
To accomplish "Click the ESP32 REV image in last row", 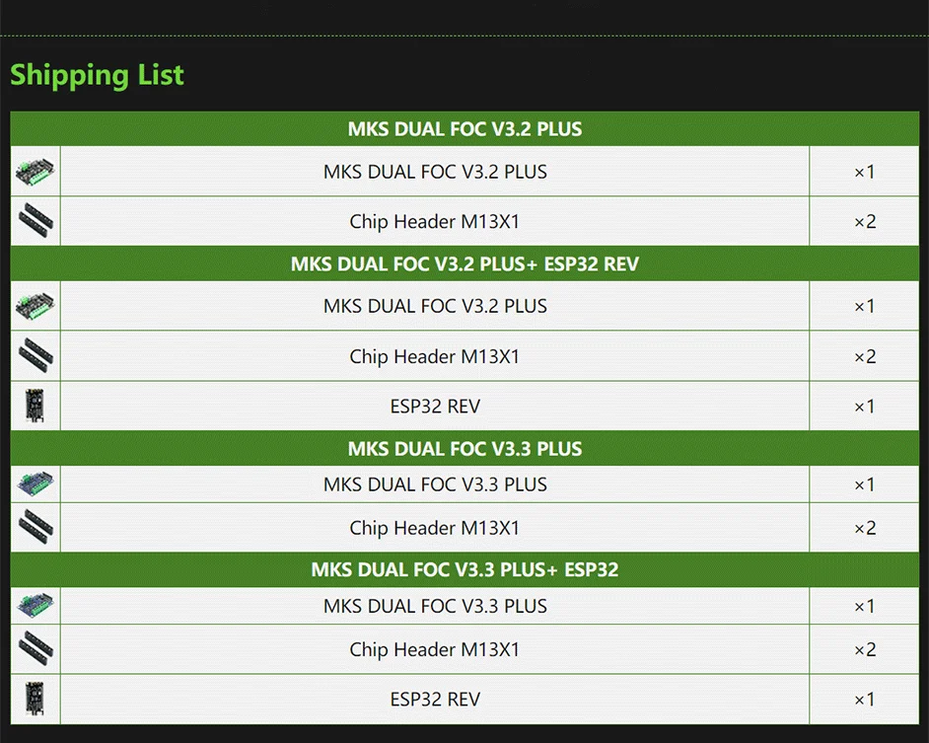I will point(35,699).
